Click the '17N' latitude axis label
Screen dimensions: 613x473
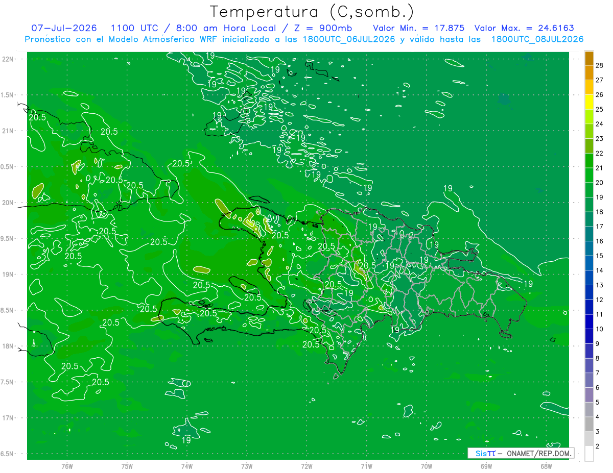7,418
